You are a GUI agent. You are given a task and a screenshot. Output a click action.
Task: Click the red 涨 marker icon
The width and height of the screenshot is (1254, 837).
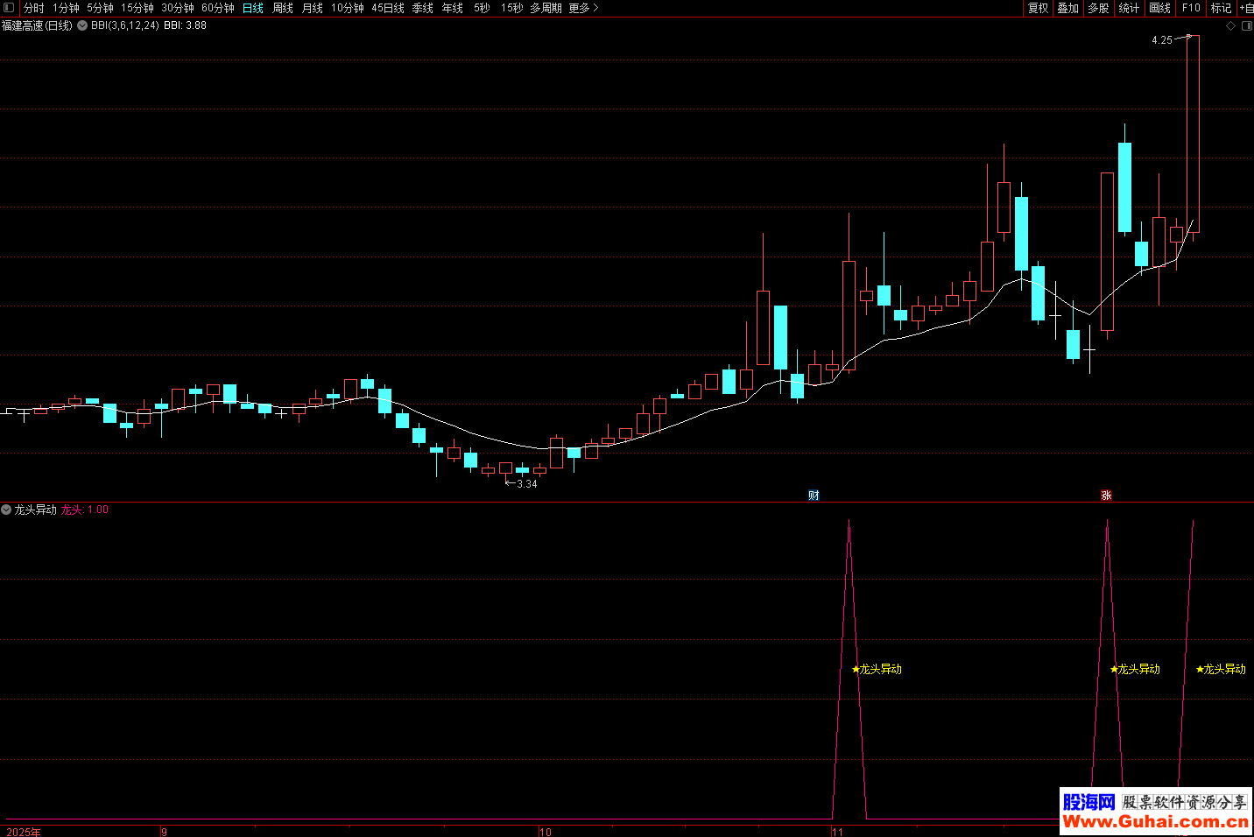tap(1106, 496)
